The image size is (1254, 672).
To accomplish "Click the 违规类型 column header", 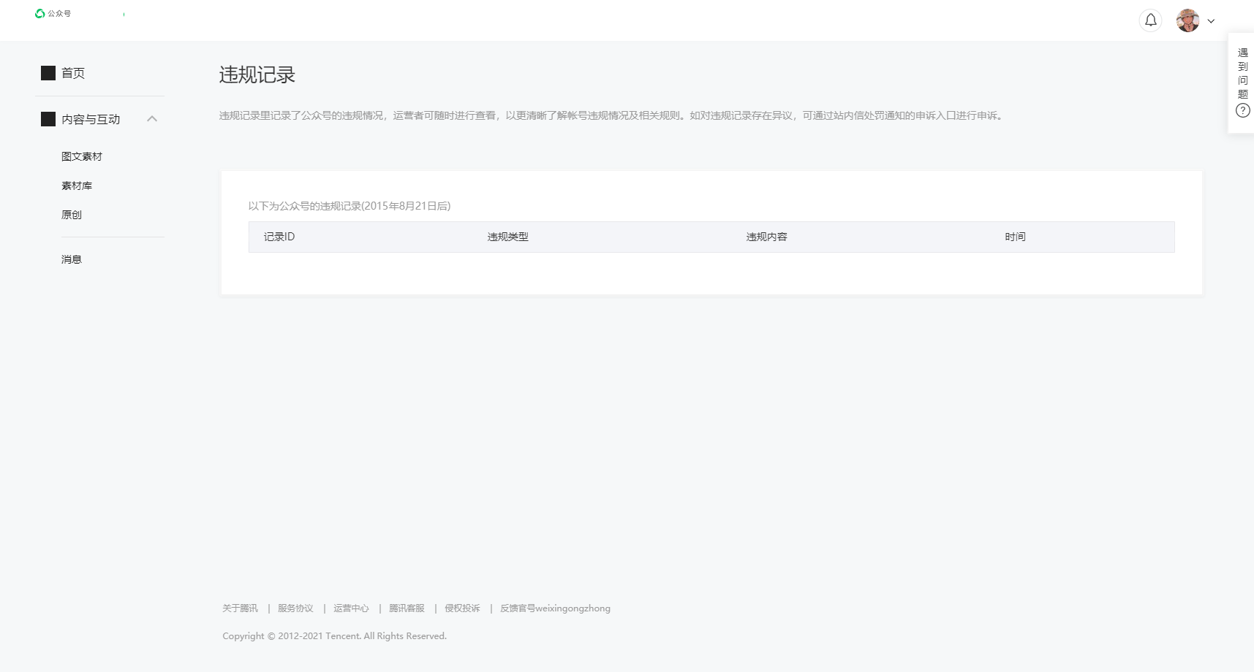I will point(507,237).
